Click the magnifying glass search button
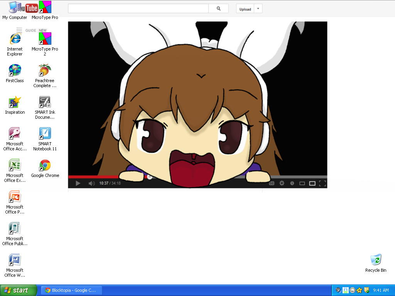395x296 pixels. click(218, 8)
